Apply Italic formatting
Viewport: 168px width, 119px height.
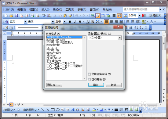tap(75, 22)
